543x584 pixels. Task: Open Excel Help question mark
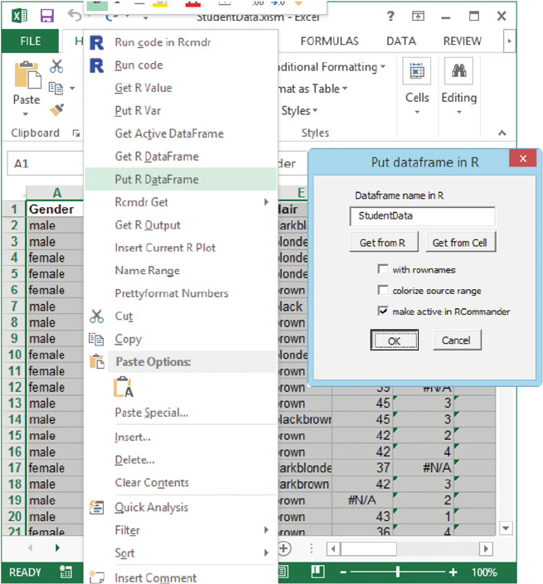point(390,16)
